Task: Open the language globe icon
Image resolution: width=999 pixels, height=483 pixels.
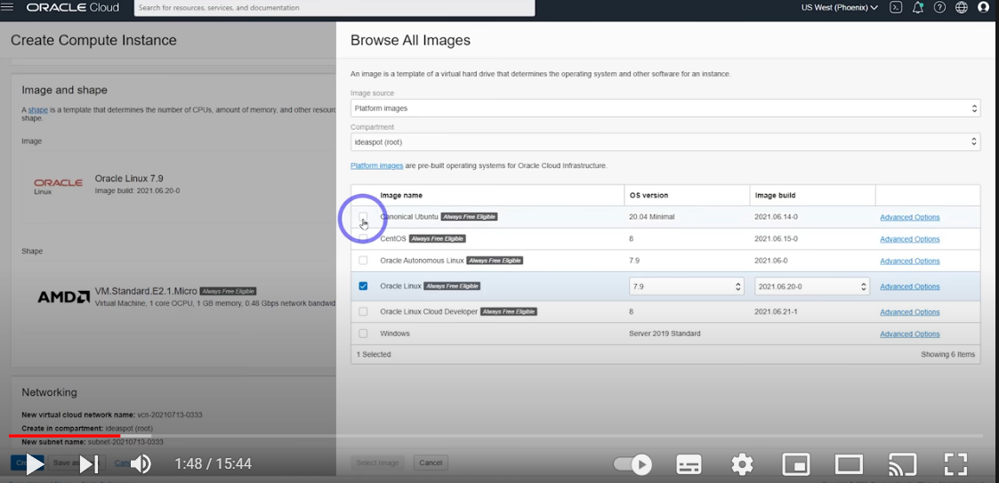Action: [x=962, y=8]
